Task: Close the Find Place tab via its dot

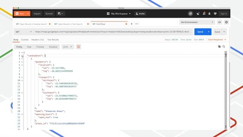Action: coord(126,24)
